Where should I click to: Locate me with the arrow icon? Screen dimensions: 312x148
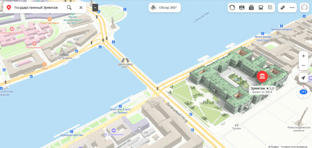(x=303, y=78)
